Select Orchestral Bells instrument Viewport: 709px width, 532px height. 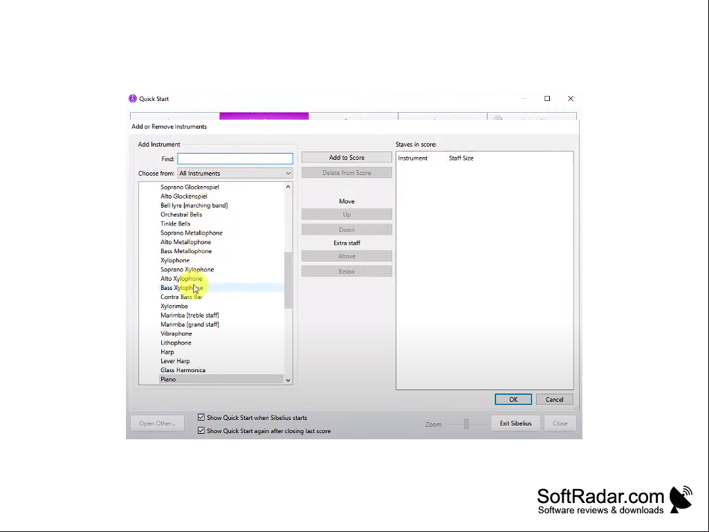click(181, 214)
